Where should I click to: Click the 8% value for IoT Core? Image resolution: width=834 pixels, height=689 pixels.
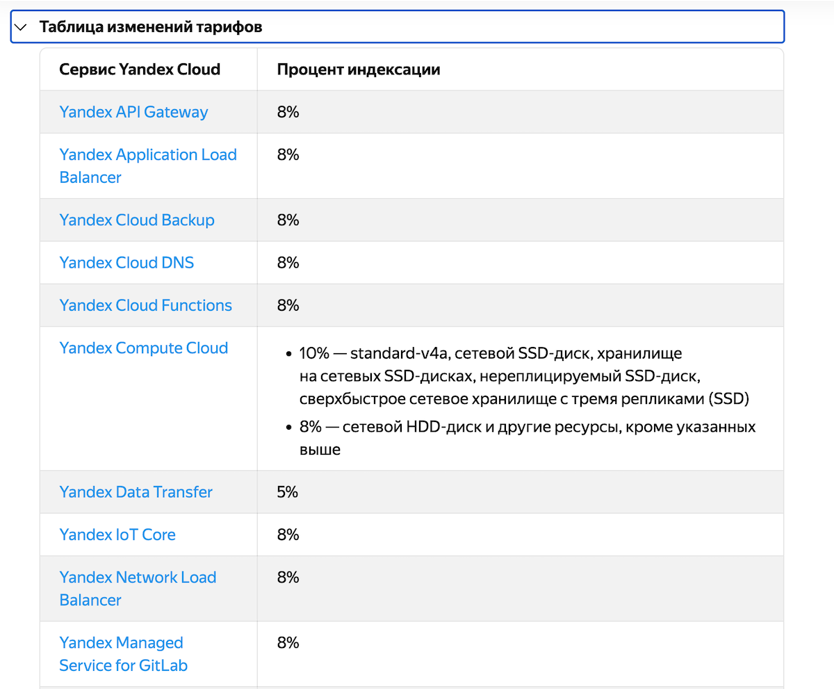tap(288, 535)
